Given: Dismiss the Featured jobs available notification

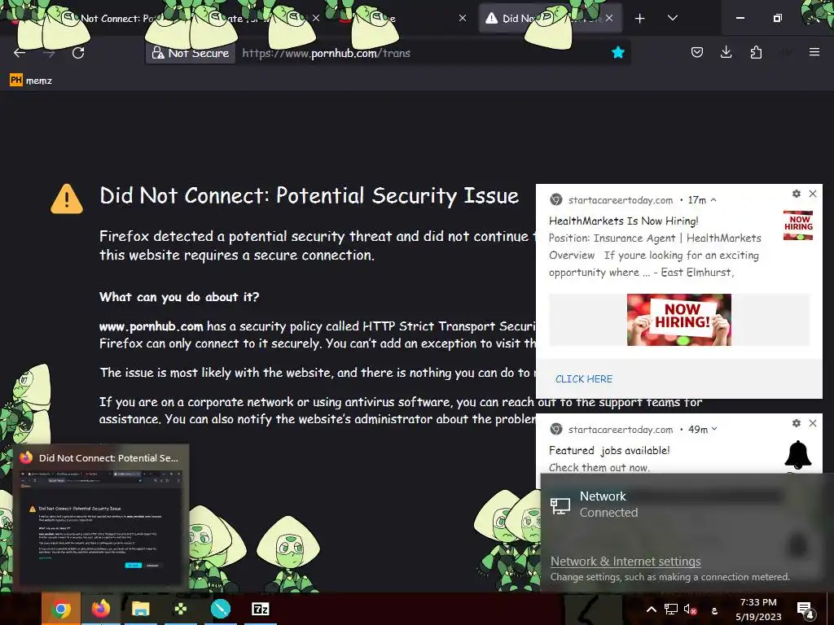Looking at the screenshot, I should [812, 423].
